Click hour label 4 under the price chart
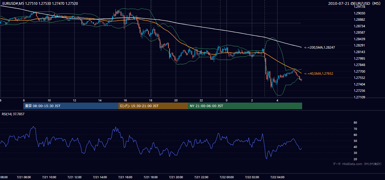The width and height of the screenshot is (385, 180). (x=277, y=100)
